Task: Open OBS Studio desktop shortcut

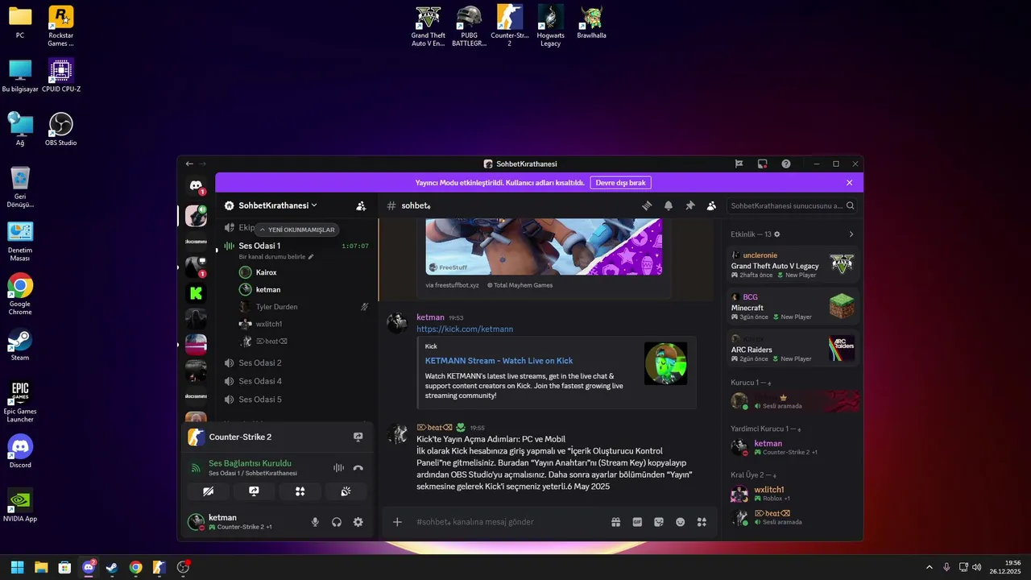Action: coord(61,129)
